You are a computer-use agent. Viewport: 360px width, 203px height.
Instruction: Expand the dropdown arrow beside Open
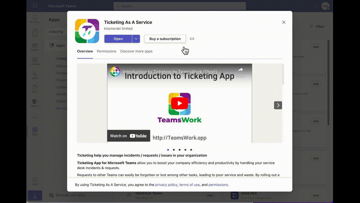point(136,39)
